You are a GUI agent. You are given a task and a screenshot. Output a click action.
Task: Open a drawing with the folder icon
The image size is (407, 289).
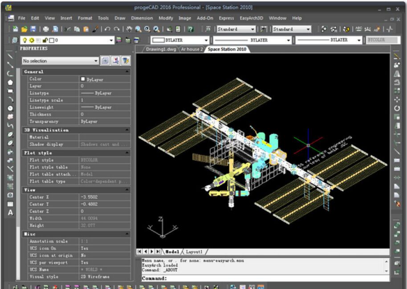click(24, 29)
